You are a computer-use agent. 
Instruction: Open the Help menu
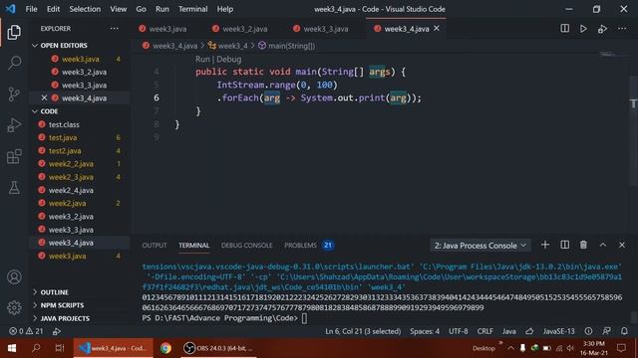(225, 9)
